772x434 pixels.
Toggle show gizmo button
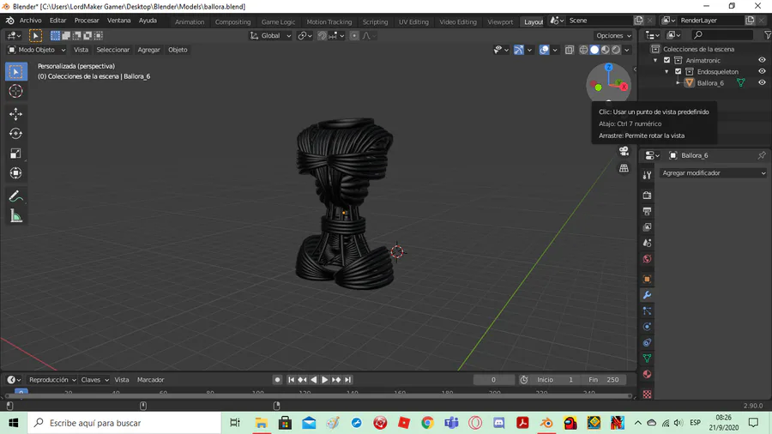pyautogui.click(x=519, y=50)
